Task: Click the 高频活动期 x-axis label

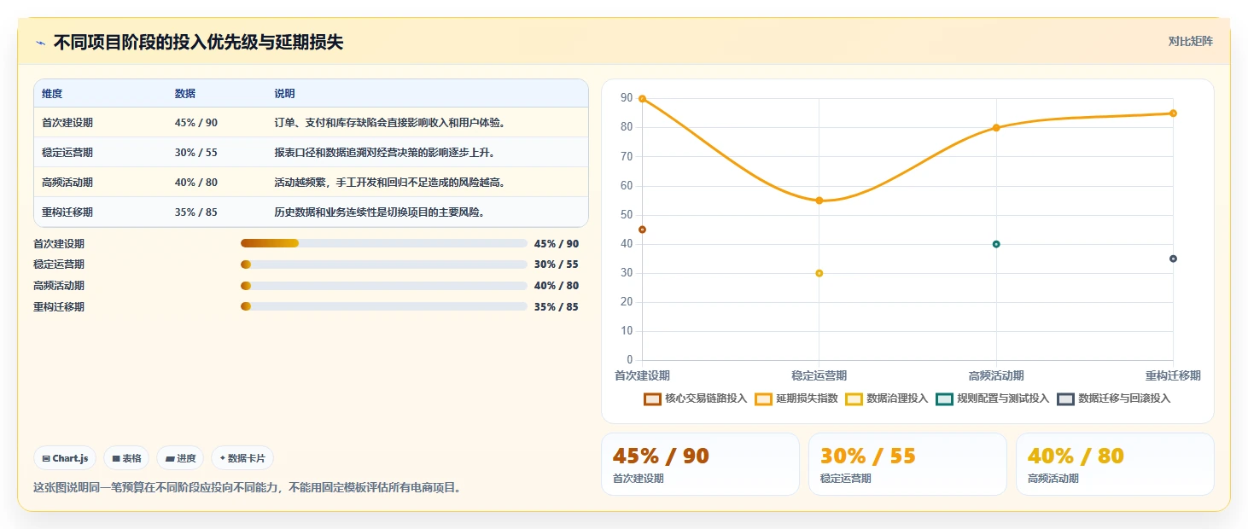Action: pos(996,375)
